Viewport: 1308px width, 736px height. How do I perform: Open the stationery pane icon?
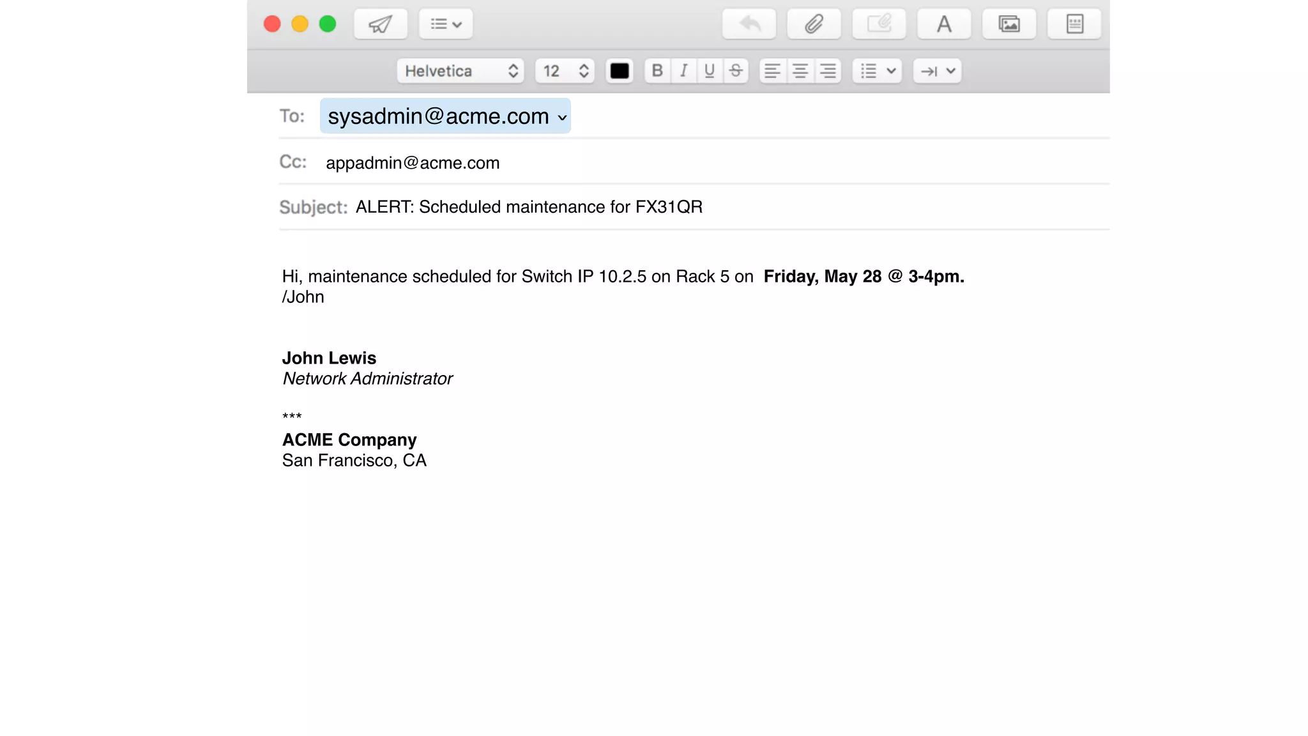click(1074, 24)
